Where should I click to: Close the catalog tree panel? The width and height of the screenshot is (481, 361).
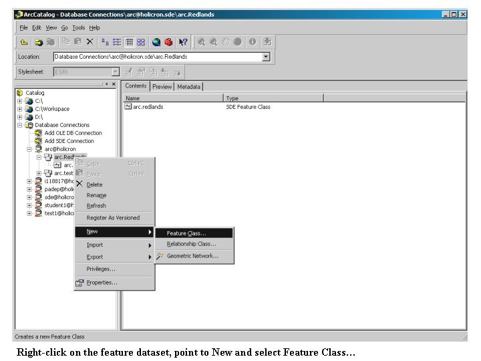(114, 84)
